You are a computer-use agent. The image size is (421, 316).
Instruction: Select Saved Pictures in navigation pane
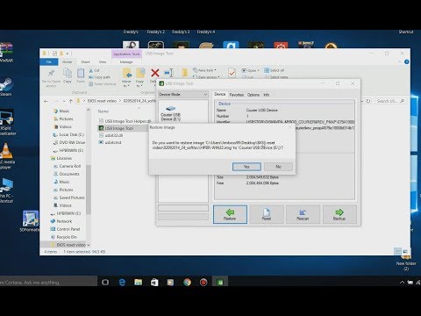pos(68,197)
